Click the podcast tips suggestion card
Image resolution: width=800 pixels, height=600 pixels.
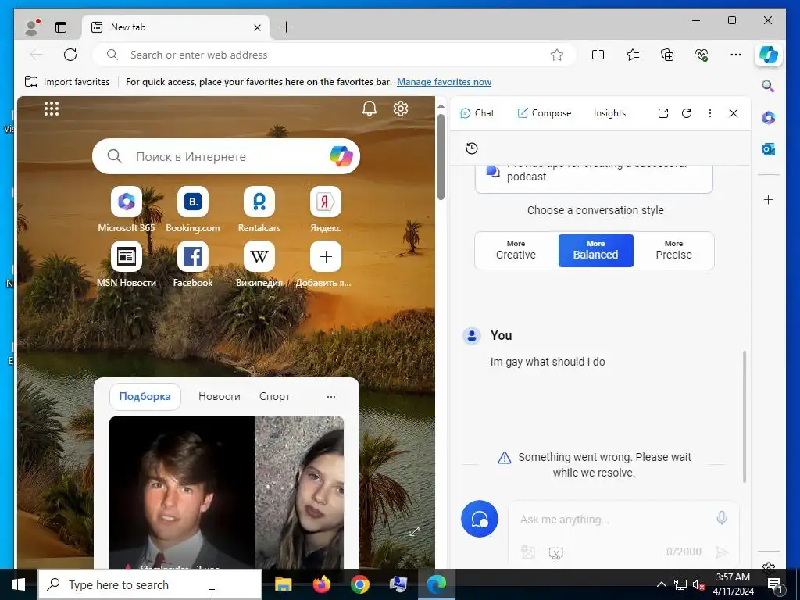(x=594, y=178)
